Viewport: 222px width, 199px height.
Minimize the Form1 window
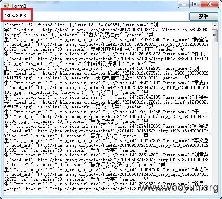[184, 4]
